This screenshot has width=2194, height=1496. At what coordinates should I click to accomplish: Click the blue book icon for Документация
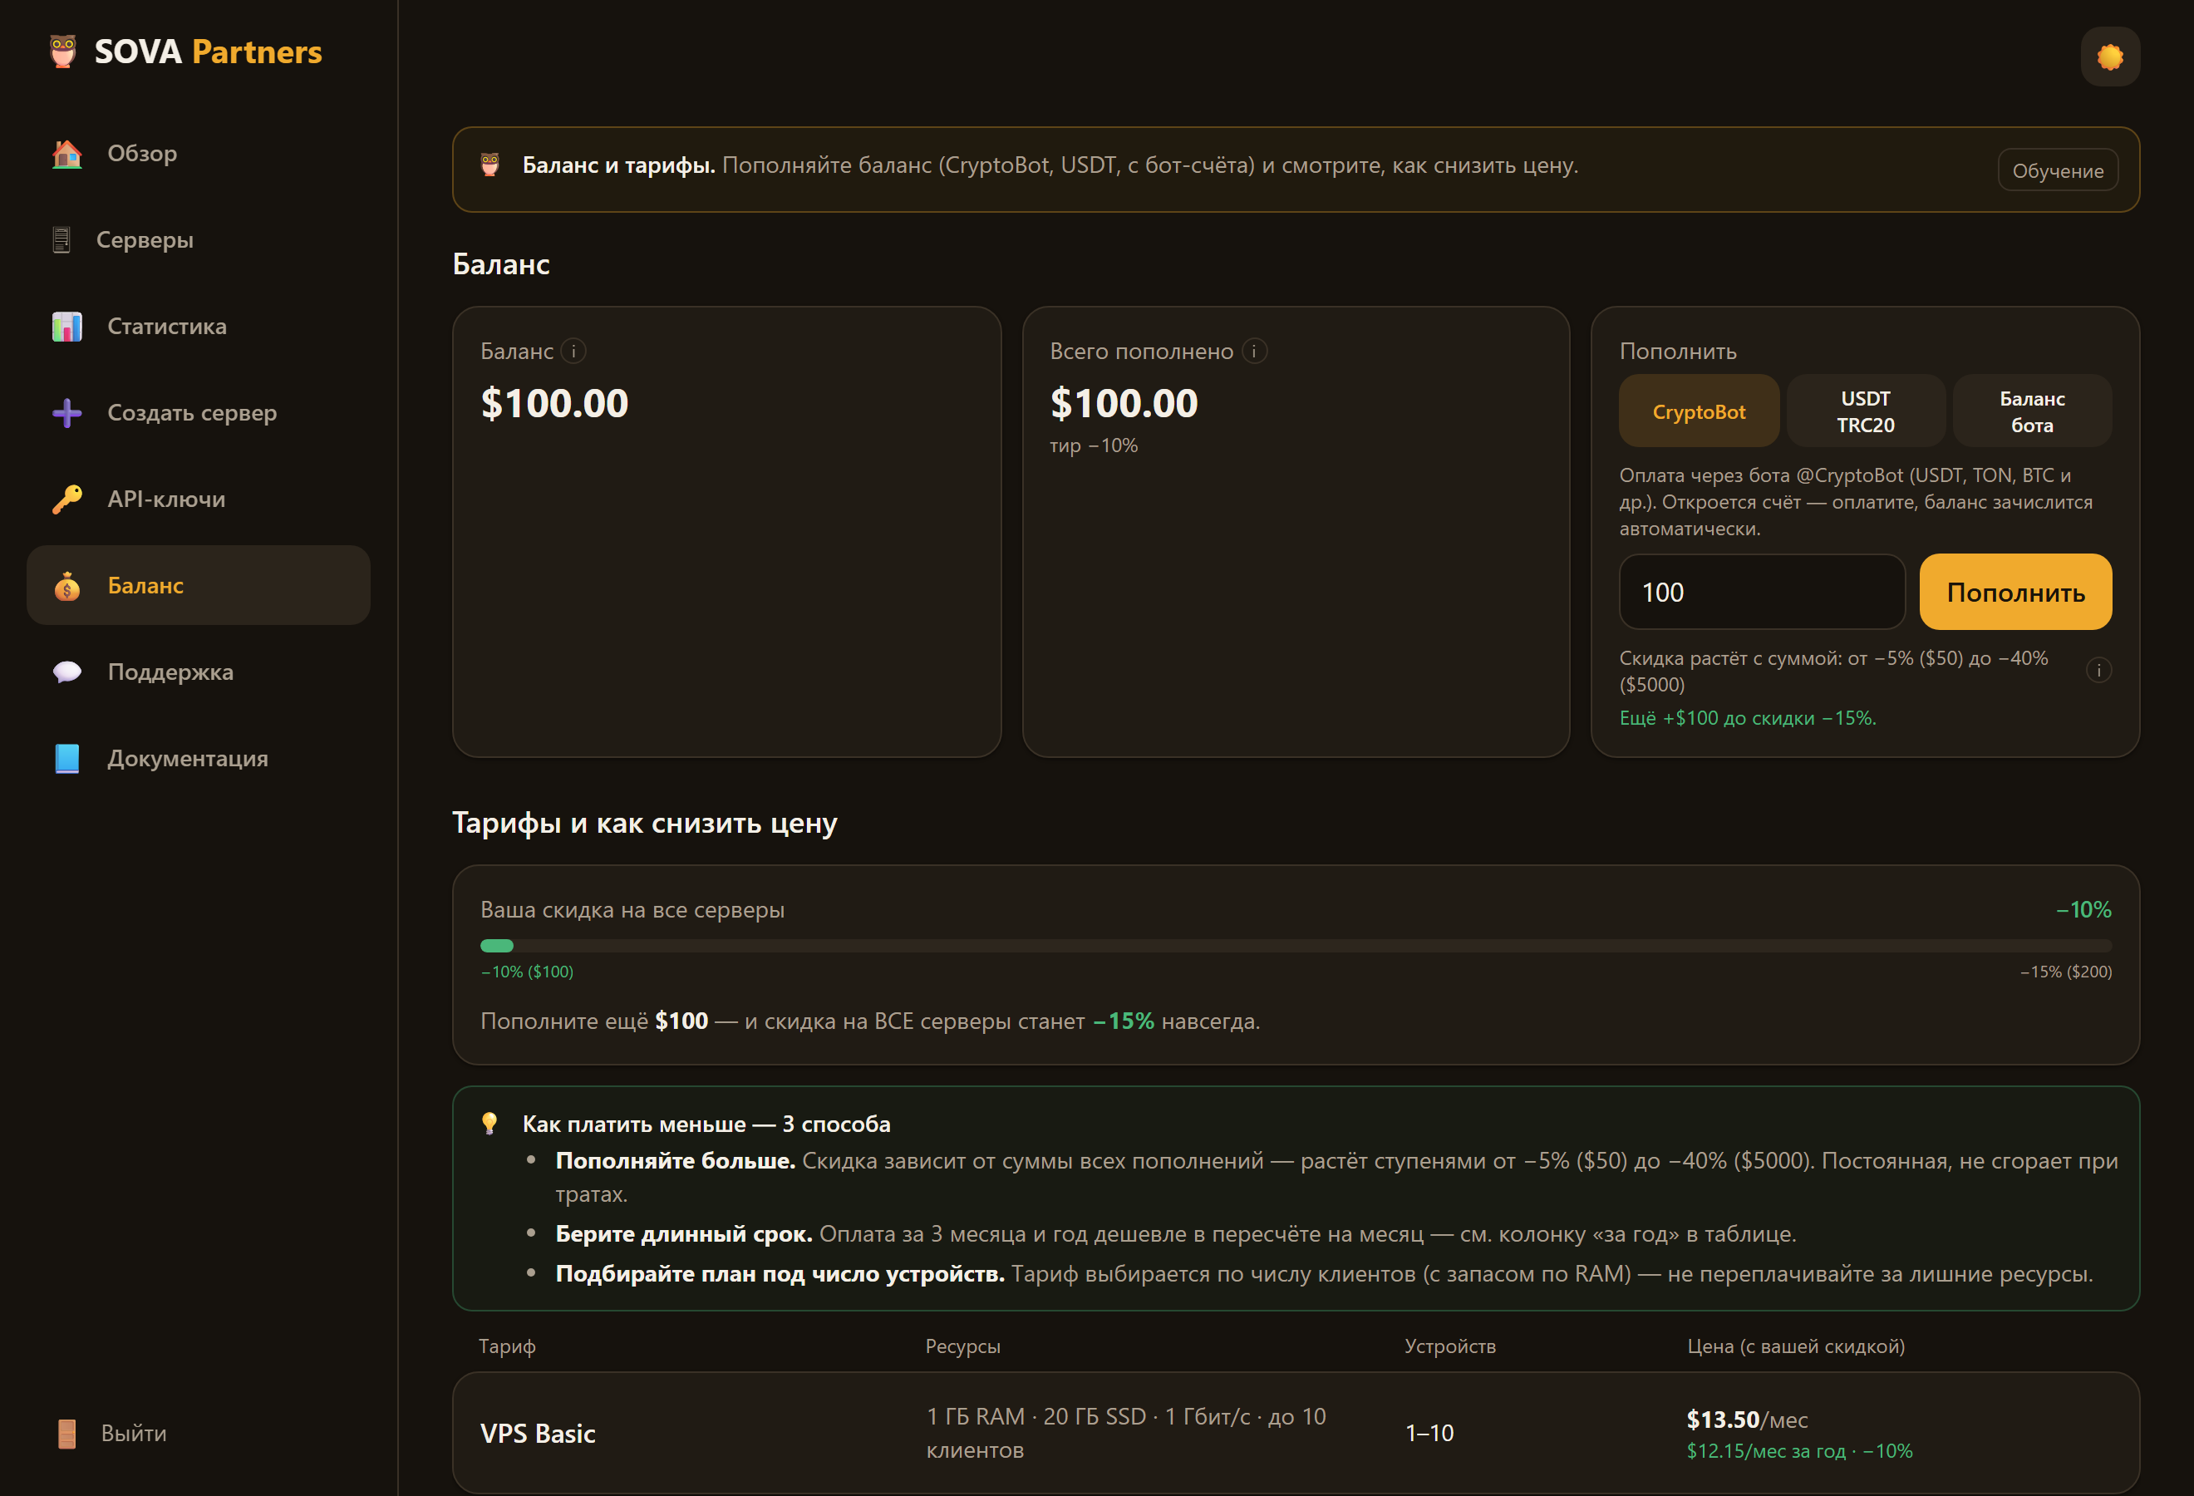(67, 759)
